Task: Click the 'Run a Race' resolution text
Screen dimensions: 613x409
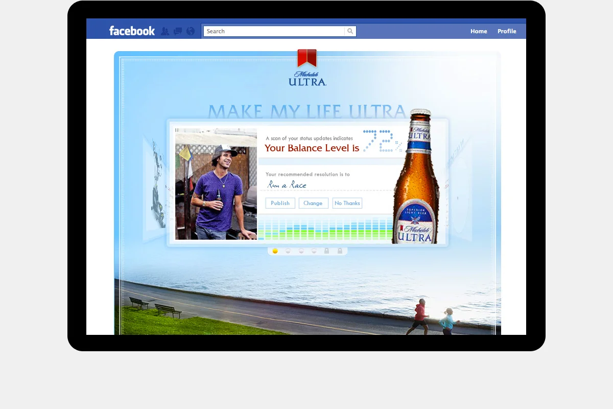Action: coord(287,185)
